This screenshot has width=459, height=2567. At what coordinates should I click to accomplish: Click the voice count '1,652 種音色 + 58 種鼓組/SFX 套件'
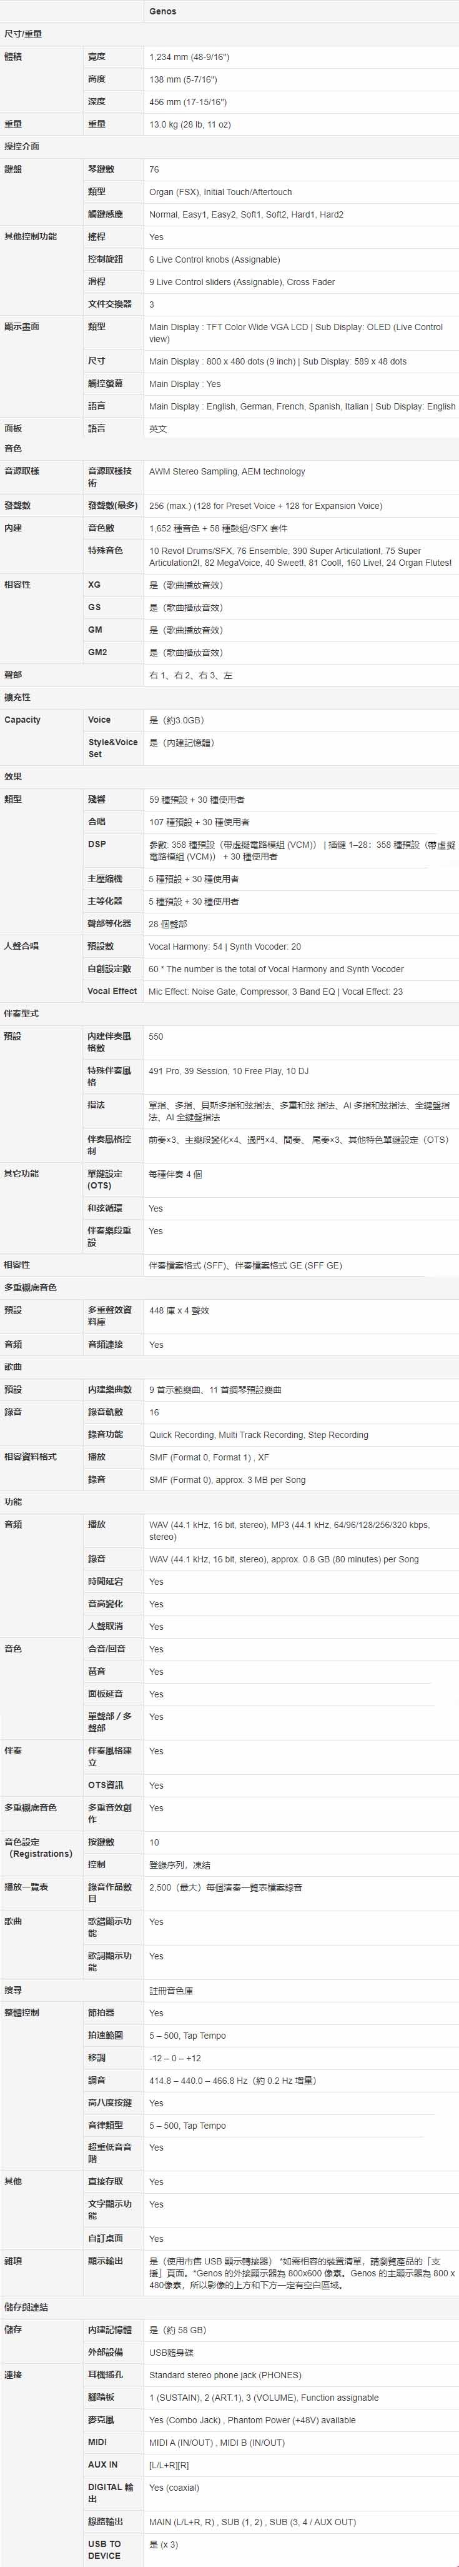click(x=218, y=528)
